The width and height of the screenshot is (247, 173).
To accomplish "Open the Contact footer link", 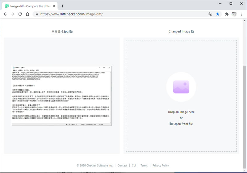I will (122, 166).
